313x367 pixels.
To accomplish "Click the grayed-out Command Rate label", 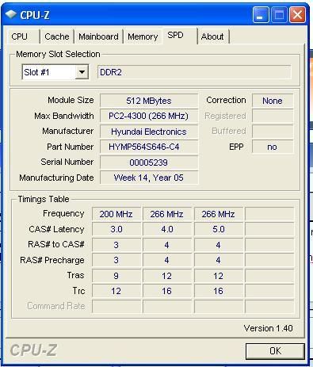I will coord(56,306).
